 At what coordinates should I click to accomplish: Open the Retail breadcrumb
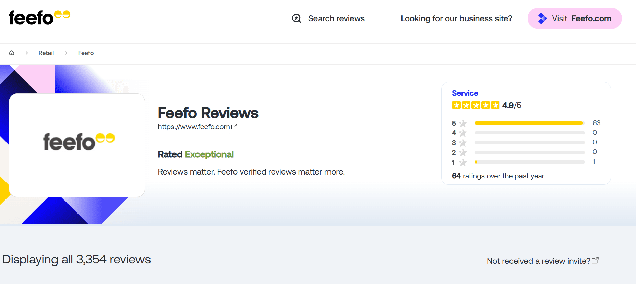click(46, 53)
